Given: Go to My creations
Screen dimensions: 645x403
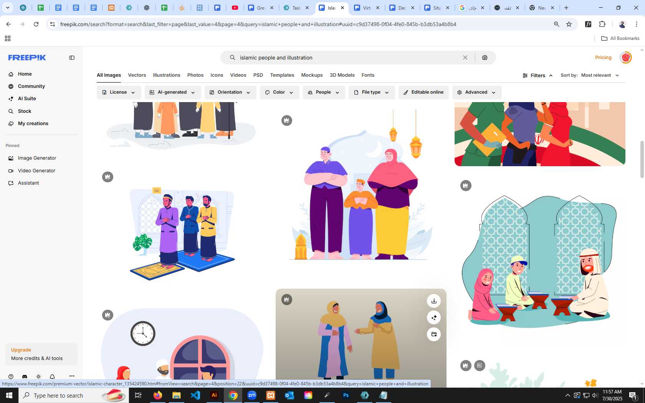Looking at the screenshot, I should point(33,124).
